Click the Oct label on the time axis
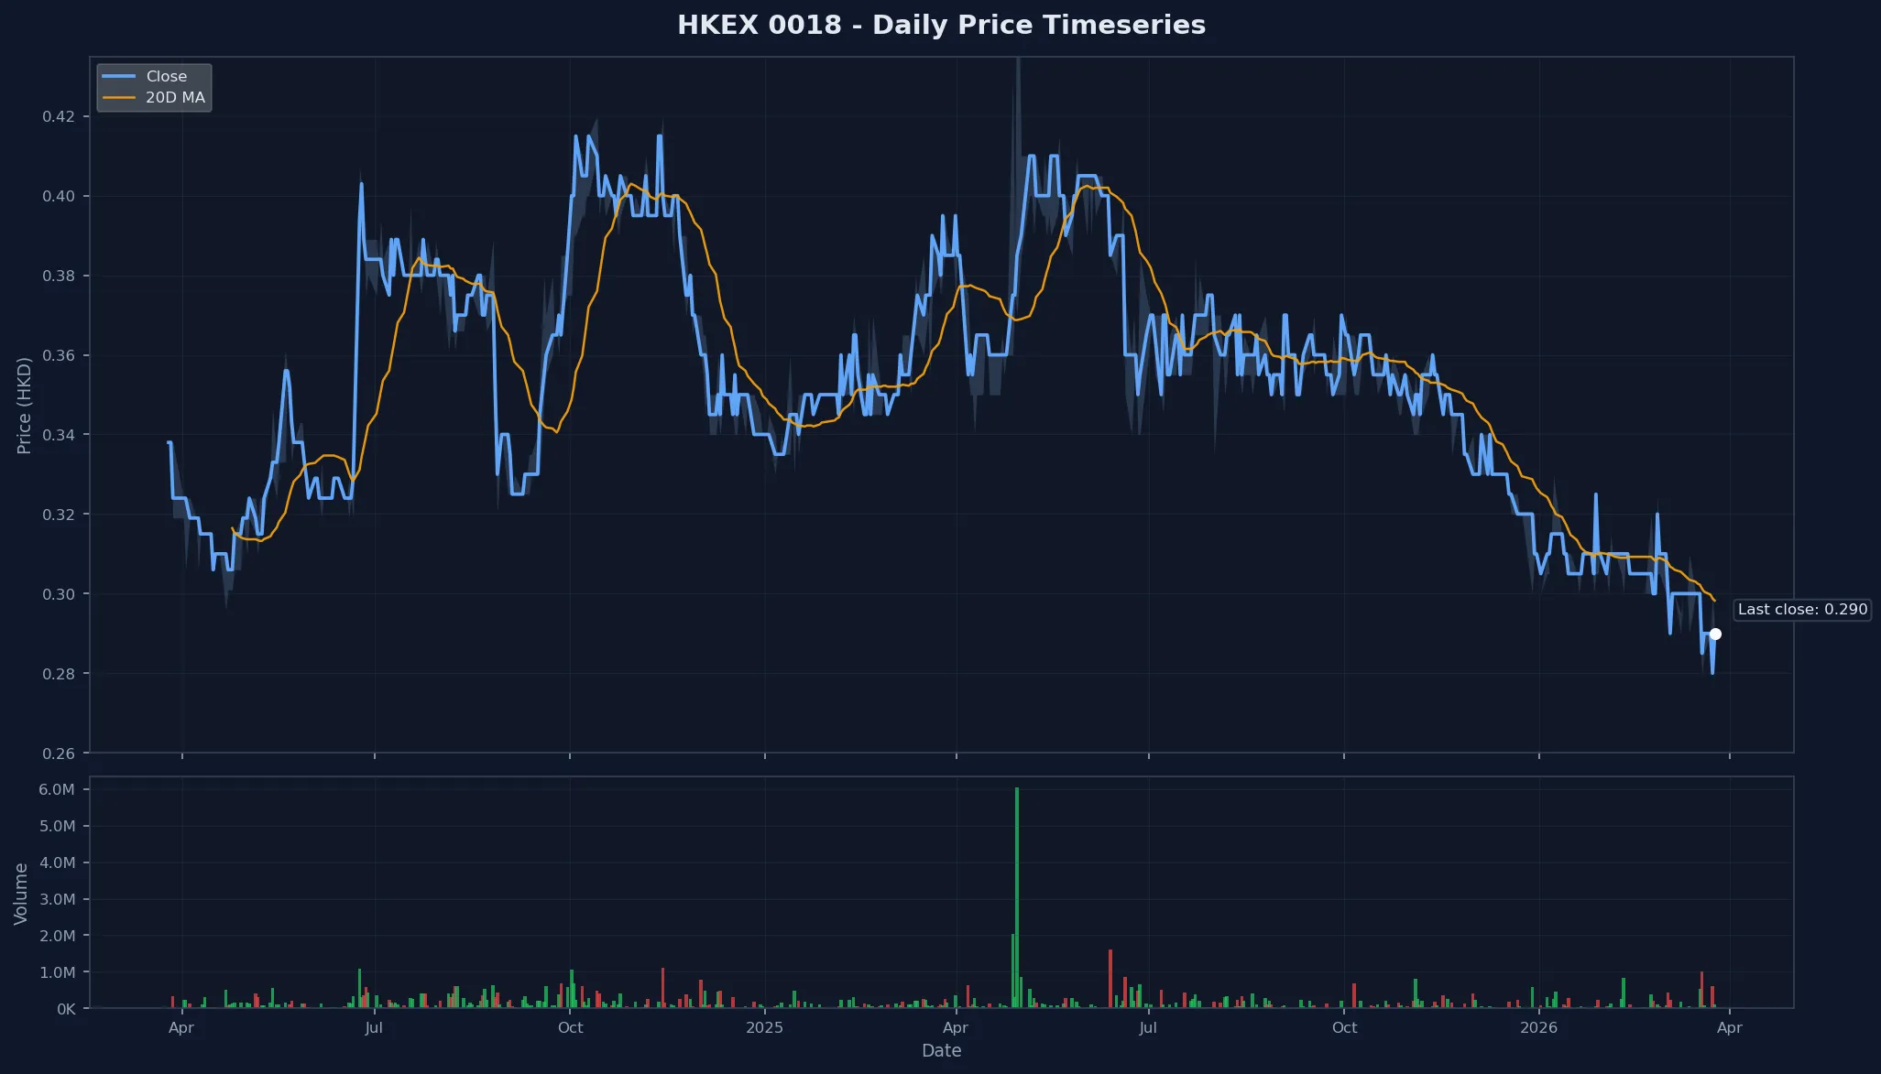1881x1074 pixels. 570,1028
